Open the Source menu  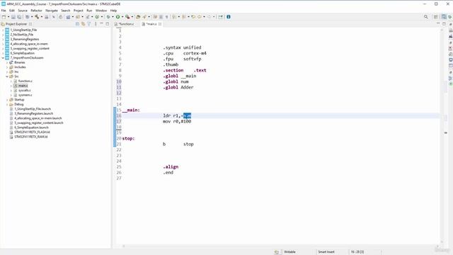(x=23, y=11)
